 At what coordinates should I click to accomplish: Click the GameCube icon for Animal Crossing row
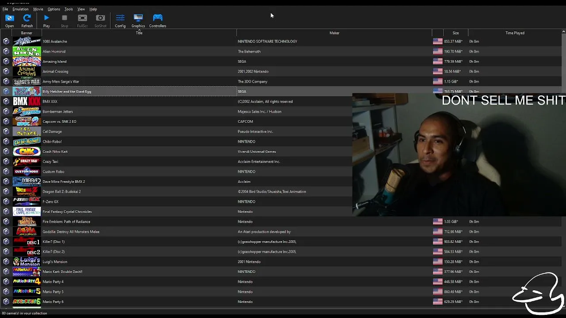(x=6, y=72)
